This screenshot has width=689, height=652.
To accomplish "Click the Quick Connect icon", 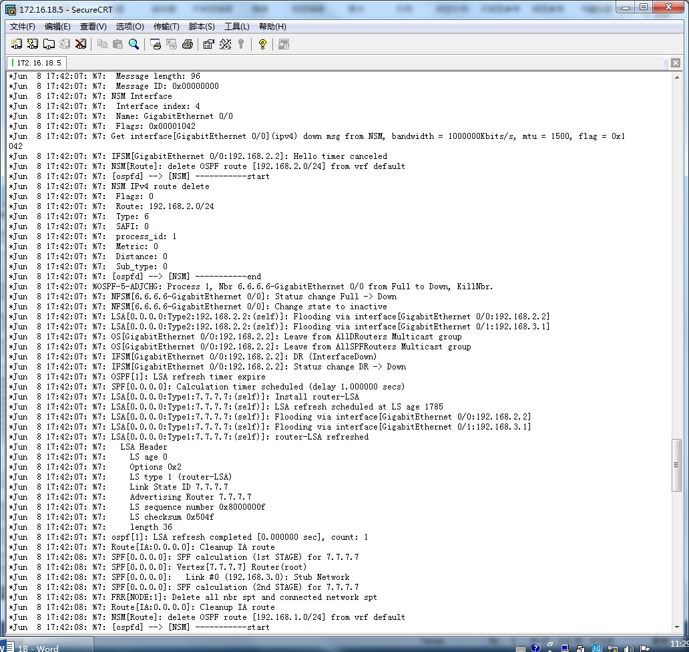I will tap(33, 44).
